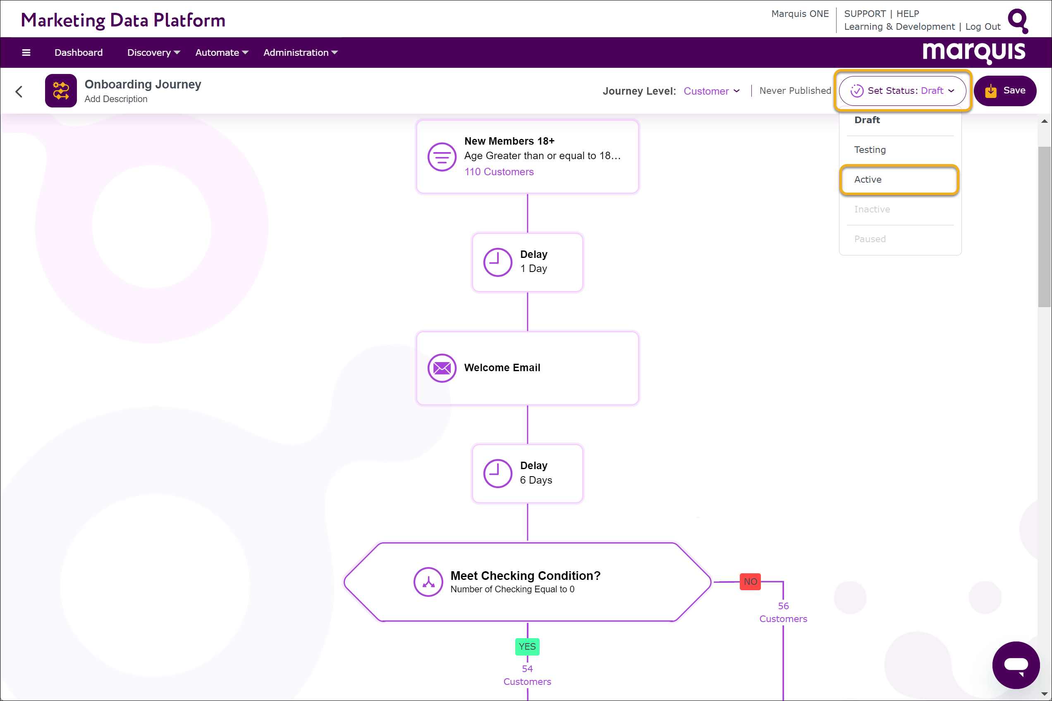Screen dimensions: 1052x701
Task: Open the Journey Level Customer dropdown
Action: coord(711,91)
